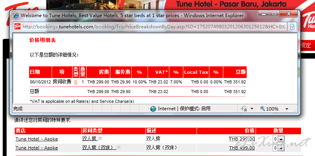Click the 描述 column header in room table

click(171, 131)
